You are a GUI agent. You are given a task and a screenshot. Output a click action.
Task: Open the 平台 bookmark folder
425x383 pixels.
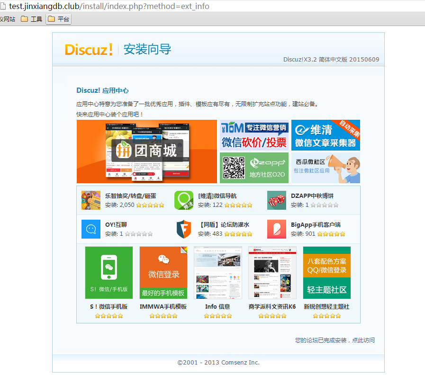pyautogui.click(x=59, y=19)
